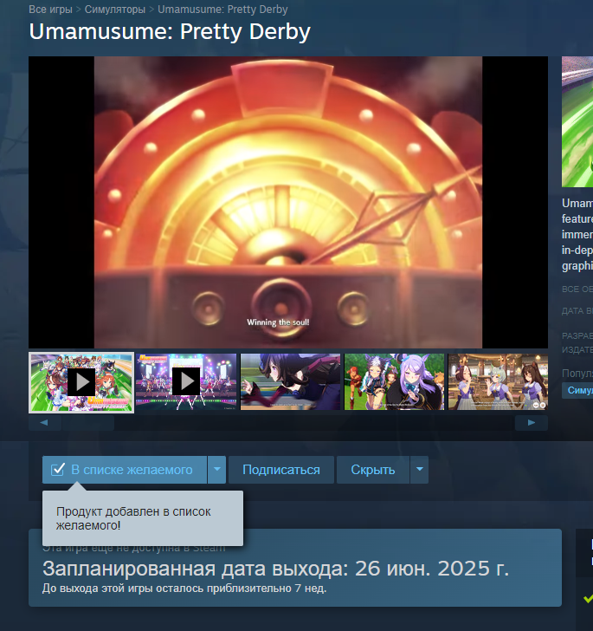Image resolution: width=593 pixels, height=631 pixels.
Task: Expand the wishlist options dropdown arrow
Action: click(217, 470)
